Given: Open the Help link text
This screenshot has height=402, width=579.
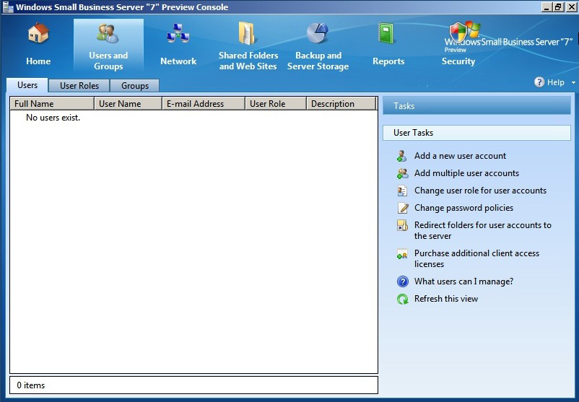Looking at the screenshot, I should click(x=556, y=82).
